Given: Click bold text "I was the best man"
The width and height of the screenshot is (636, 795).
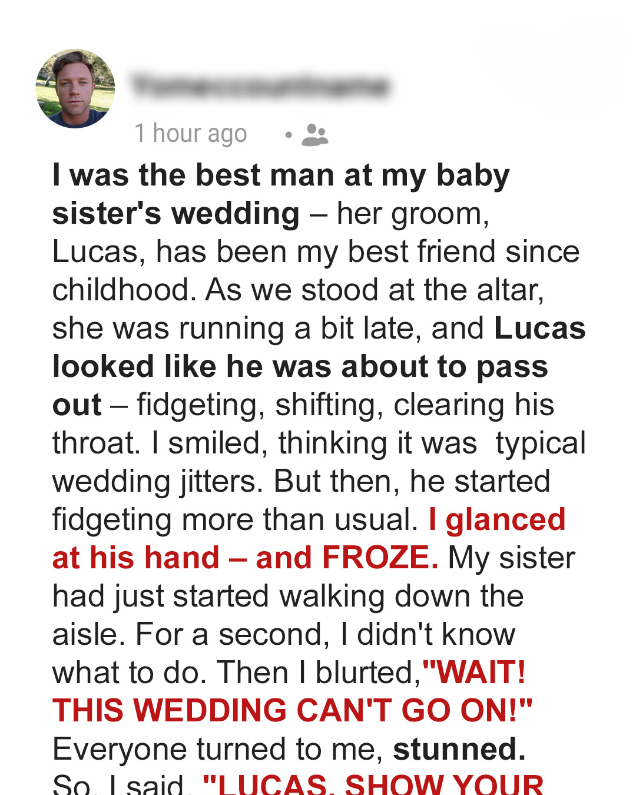Looking at the screenshot, I should tap(194, 175).
